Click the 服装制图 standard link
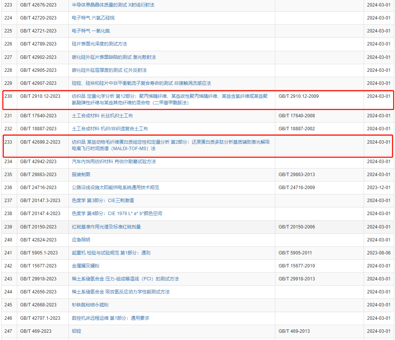Viewport: 395px width, 340px height. [x=81, y=175]
